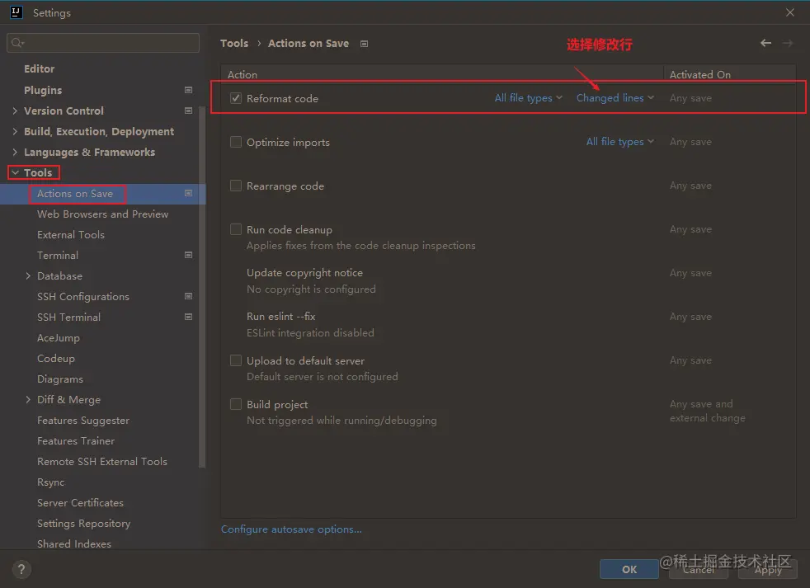Screen dimensions: 810x588
Task: Select SSH Configurations settings
Action: pyautogui.click(x=83, y=297)
